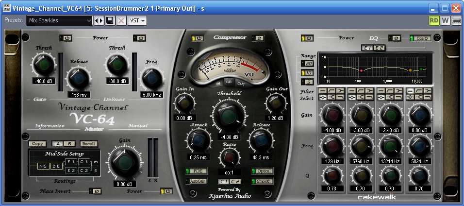Enable the PDE option

[196, 171]
